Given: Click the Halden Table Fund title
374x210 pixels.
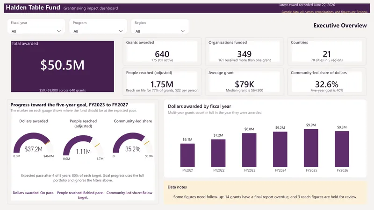Looking at the screenshot, I should coord(33,7).
